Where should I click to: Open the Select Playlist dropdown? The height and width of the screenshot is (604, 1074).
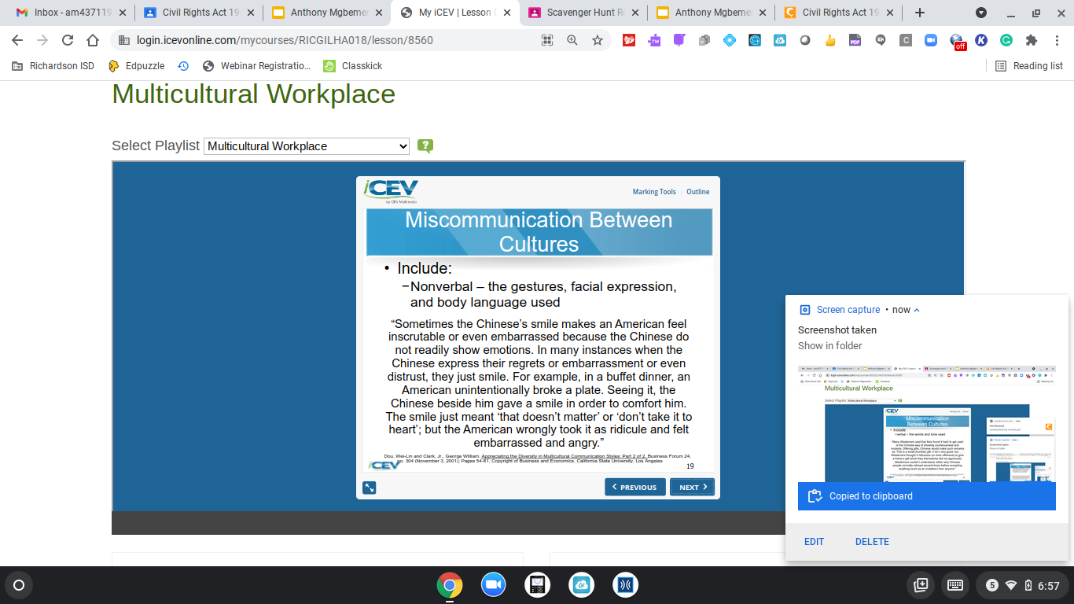[307, 146]
